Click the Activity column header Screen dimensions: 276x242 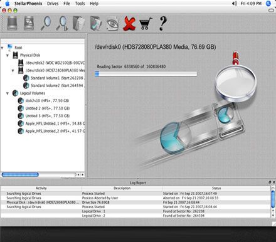click(41, 188)
